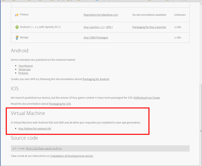
Task: Click the vertical scrollbar thumb
Action: pos(201,125)
